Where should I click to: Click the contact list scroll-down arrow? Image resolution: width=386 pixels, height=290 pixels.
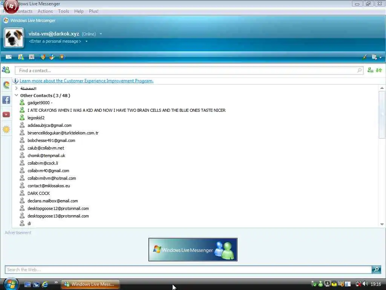pyautogui.click(x=382, y=224)
